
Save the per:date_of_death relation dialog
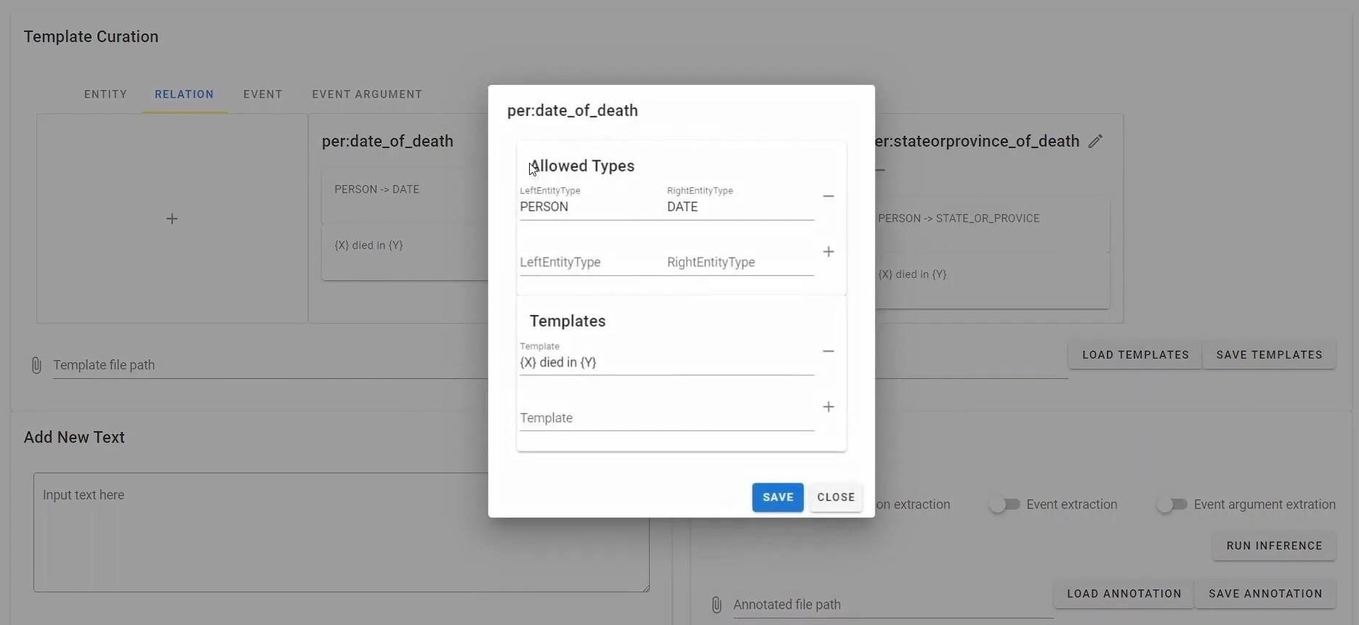point(778,497)
